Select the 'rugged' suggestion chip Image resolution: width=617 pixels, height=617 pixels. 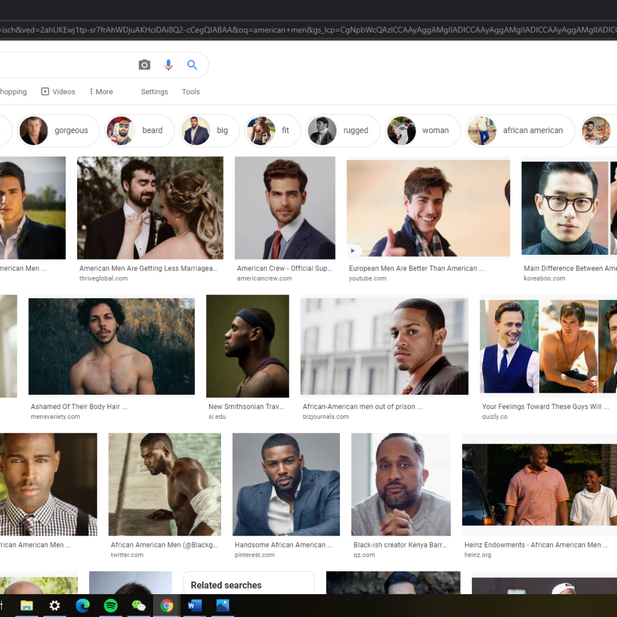pyautogui.click(x=342, y=131)
